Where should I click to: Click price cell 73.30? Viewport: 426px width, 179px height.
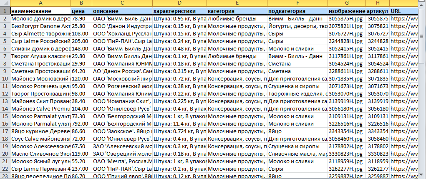(81, 116)
